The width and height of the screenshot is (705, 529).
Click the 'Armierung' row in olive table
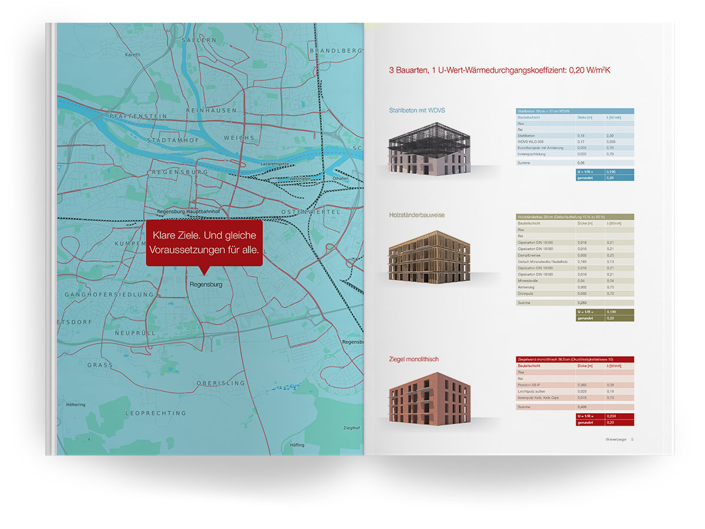[x=575, y=287]
